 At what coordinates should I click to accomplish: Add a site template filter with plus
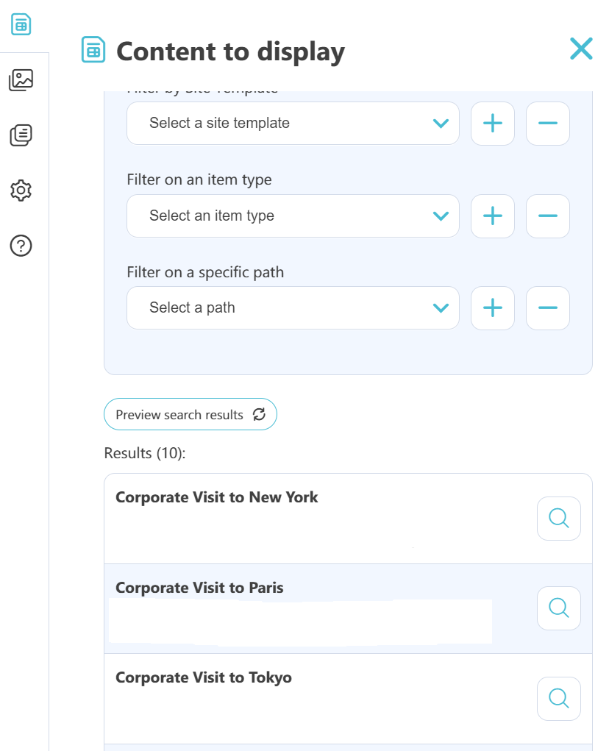coord(493,123)
